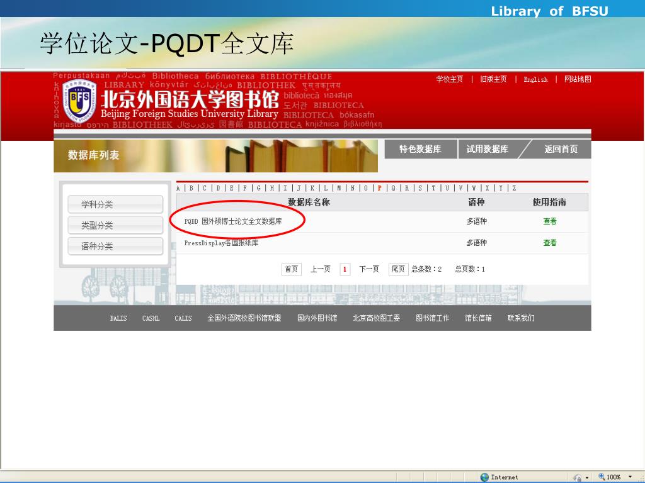
Task: Select page number 1
Action: pyautogui.click(x=345, y=269)
